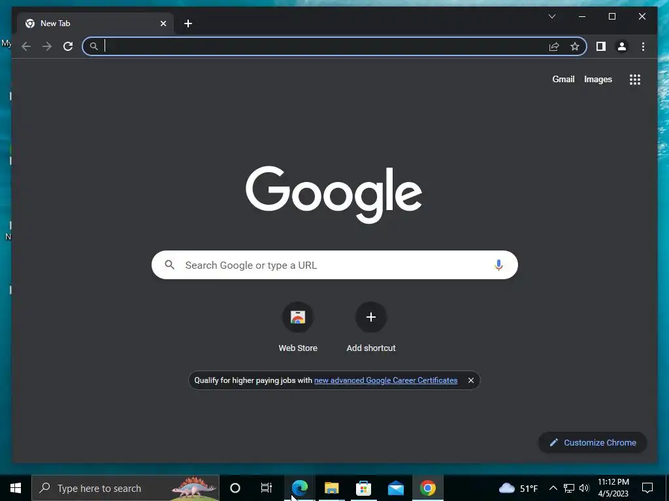This screenshot has height=501, width=669.
Task: Open the Windows Start menu
Action: pos(16,488)
